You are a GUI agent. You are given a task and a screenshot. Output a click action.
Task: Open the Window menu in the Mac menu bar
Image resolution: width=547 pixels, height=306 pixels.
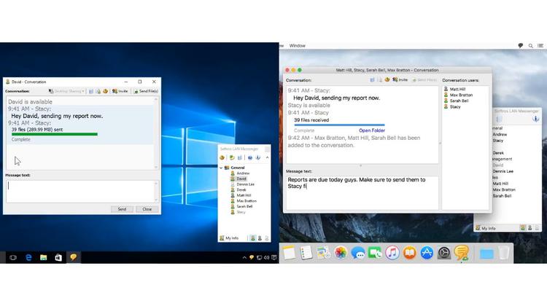(298, 45)
